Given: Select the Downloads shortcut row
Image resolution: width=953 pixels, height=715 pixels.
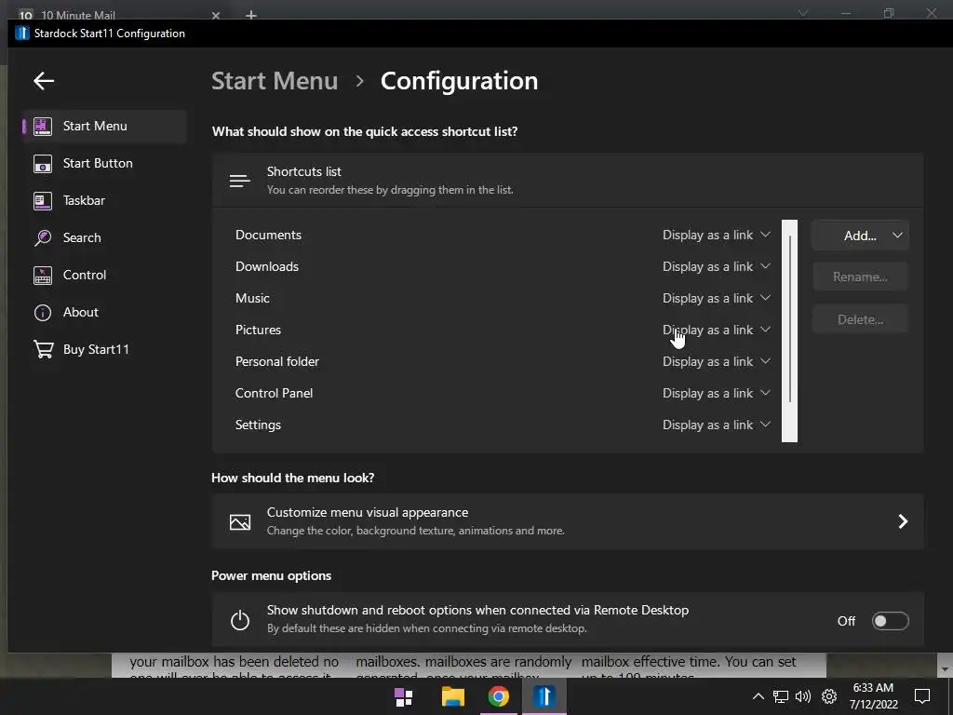Looking at the screenshot, I should point(503,266).
